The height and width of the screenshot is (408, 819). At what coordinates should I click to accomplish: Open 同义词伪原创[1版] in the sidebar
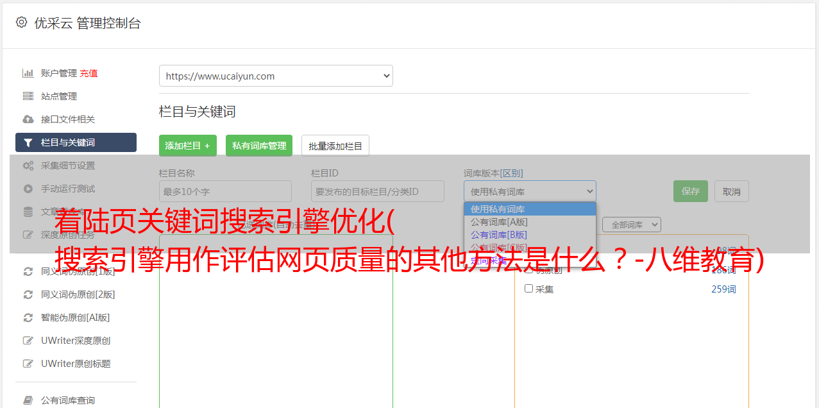pyautogui.click(x=78, y=271)
